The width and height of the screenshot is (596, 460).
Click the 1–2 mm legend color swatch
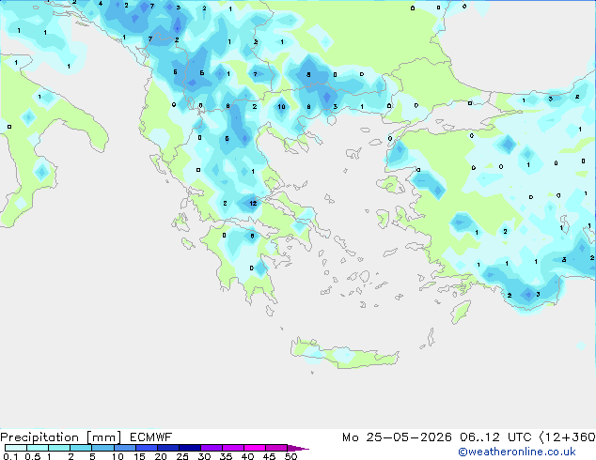(59, 448)
